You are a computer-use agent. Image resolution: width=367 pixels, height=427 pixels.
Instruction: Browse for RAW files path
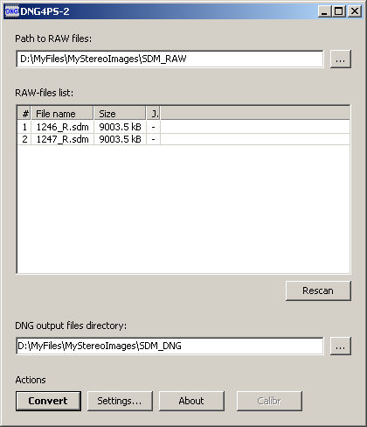[341, 59]
